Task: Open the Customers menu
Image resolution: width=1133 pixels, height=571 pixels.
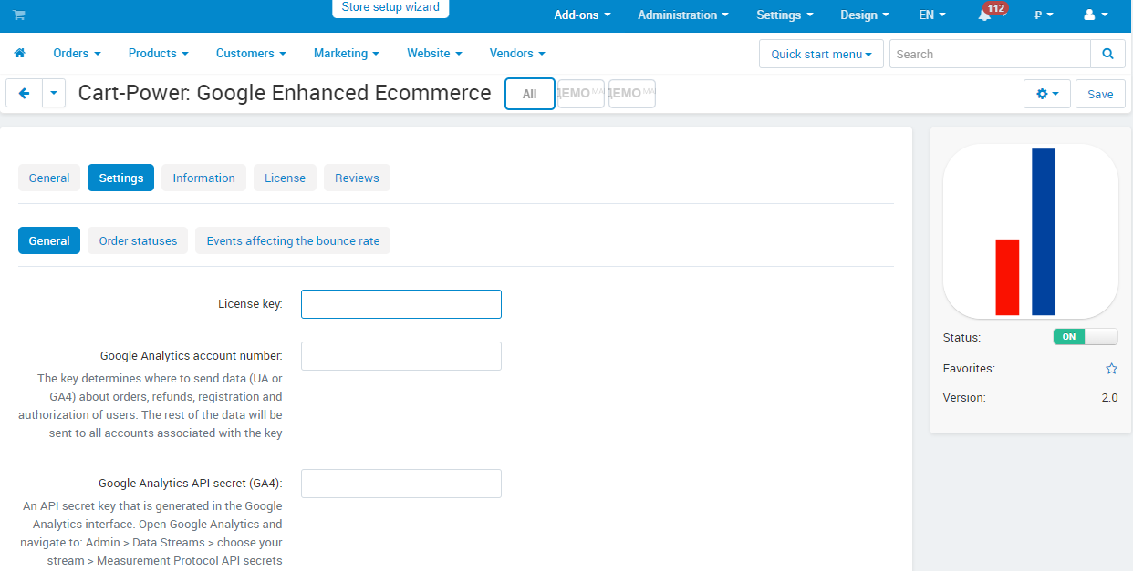Action: 251,53
